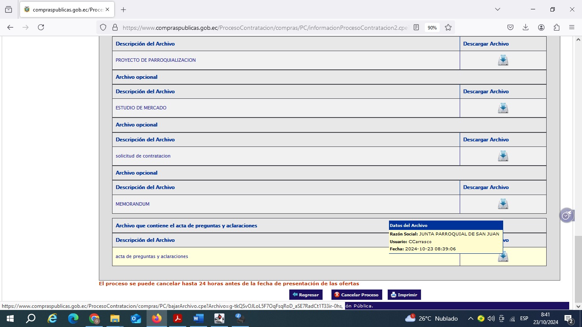Expand the list all tabs dropdown
The height and width of the screenshot is (327, 582).
coord(497,9)
